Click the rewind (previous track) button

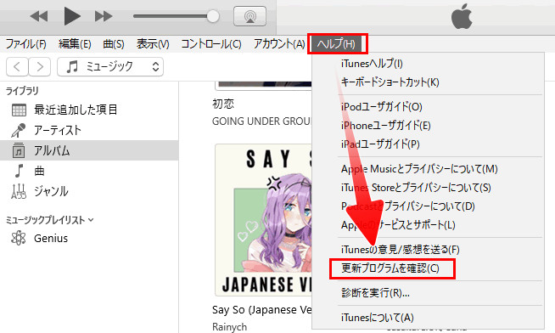39,16
